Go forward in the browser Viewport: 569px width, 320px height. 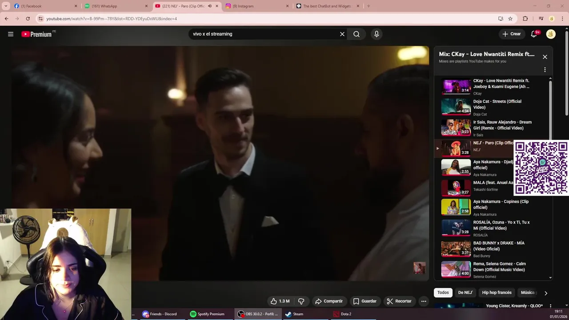tap(17, 19)
